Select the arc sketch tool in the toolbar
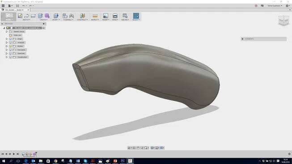 tap(27, 16)
